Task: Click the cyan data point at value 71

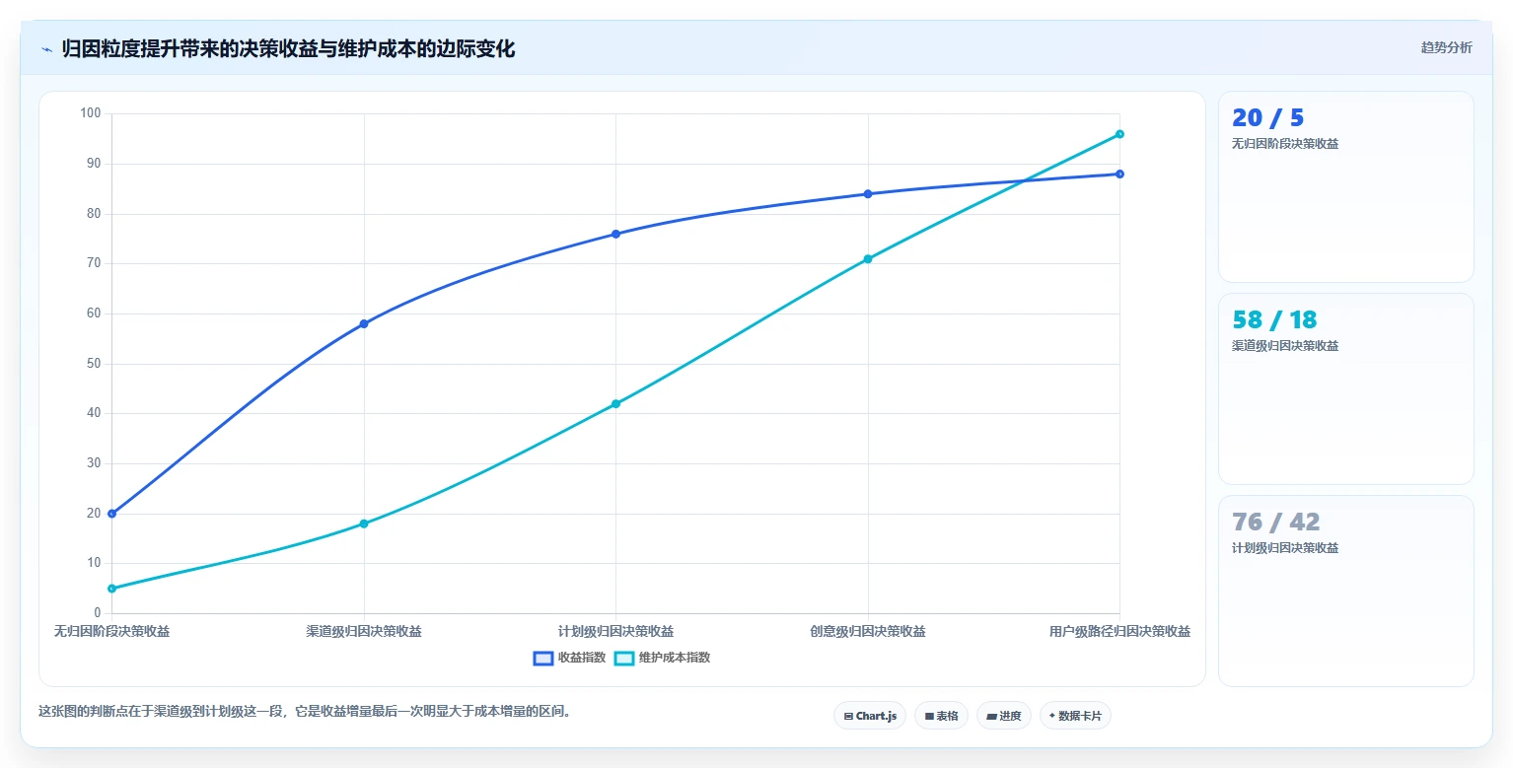Action: (x=868, y=258)
